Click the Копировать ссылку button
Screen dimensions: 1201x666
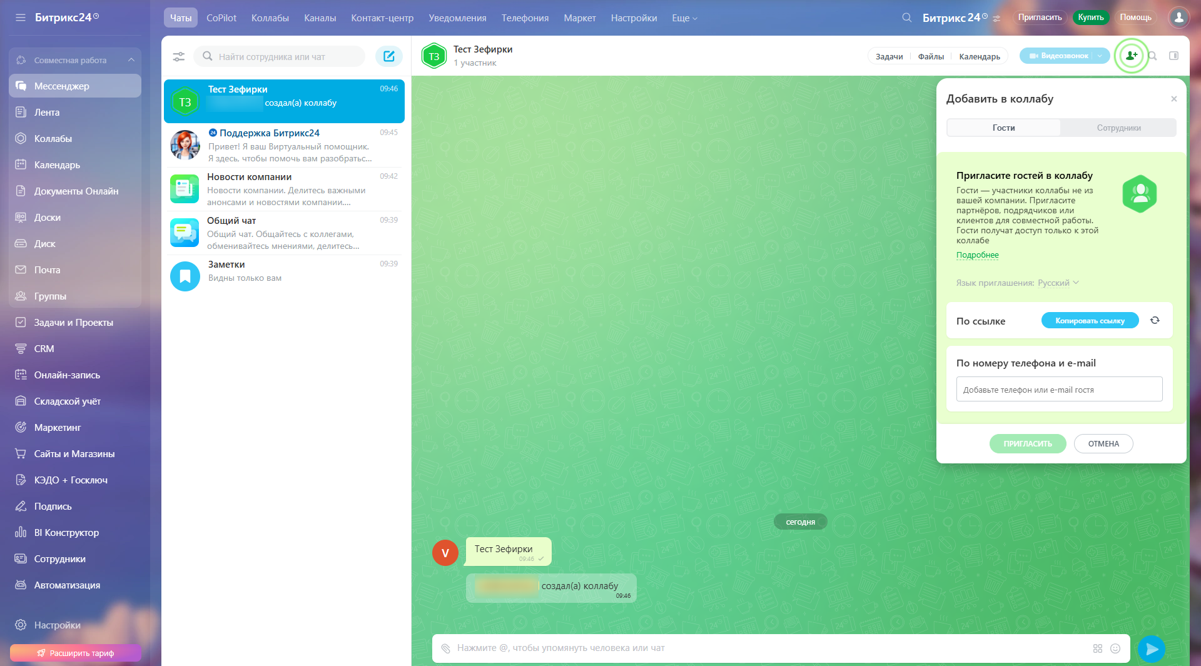tap(1090, 321)
